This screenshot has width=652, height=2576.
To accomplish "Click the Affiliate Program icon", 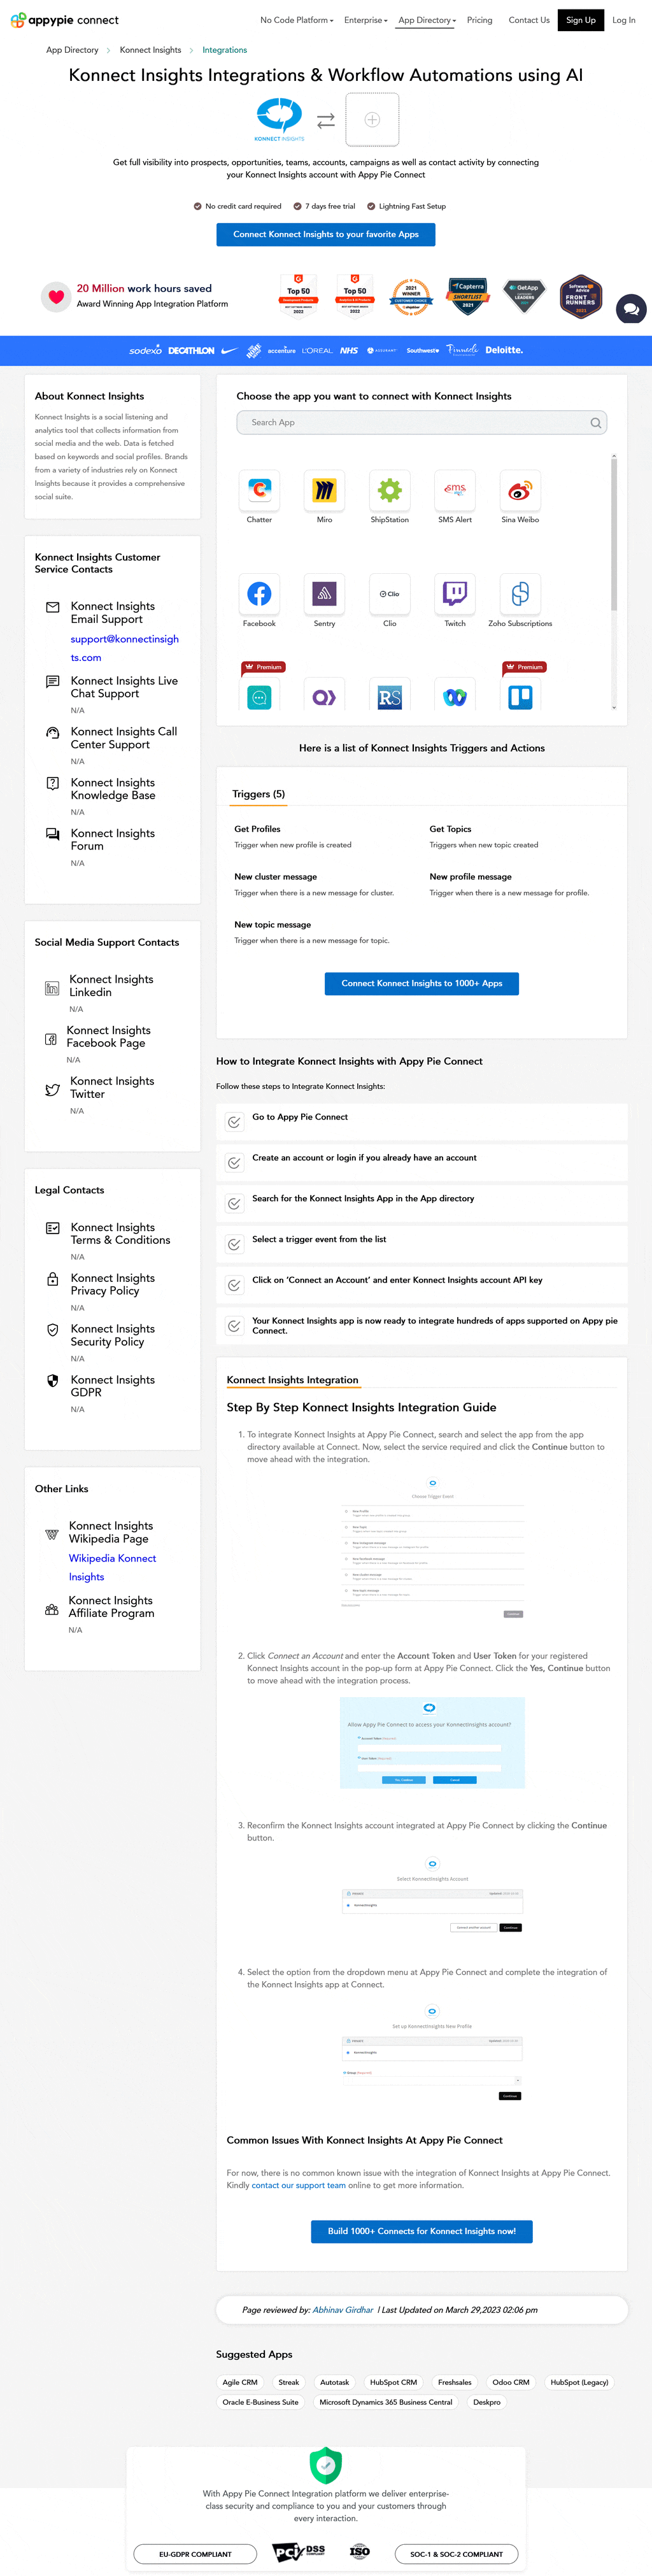I will 52,1609.
